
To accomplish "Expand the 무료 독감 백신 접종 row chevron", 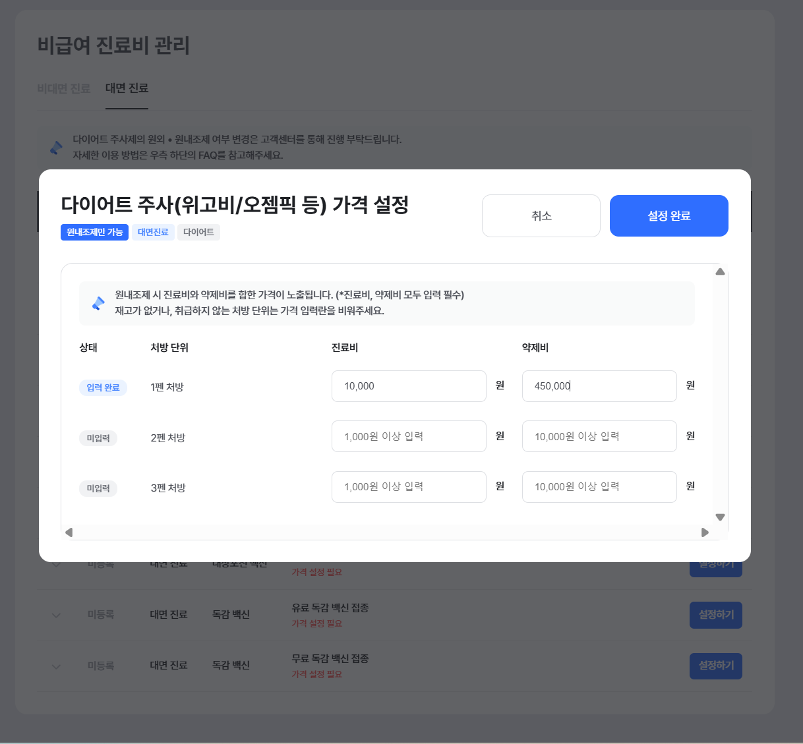I will 56,666.
